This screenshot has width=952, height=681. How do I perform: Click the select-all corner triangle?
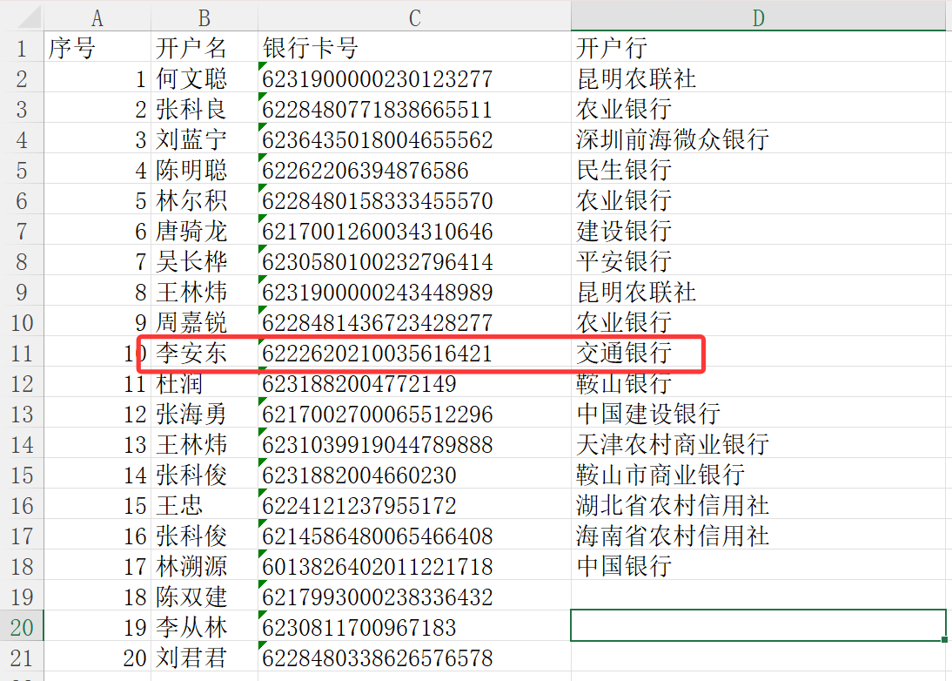tap(29, 17)
